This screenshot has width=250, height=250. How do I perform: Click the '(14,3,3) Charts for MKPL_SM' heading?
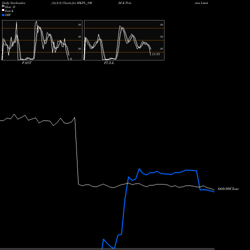tap(71, 3)
